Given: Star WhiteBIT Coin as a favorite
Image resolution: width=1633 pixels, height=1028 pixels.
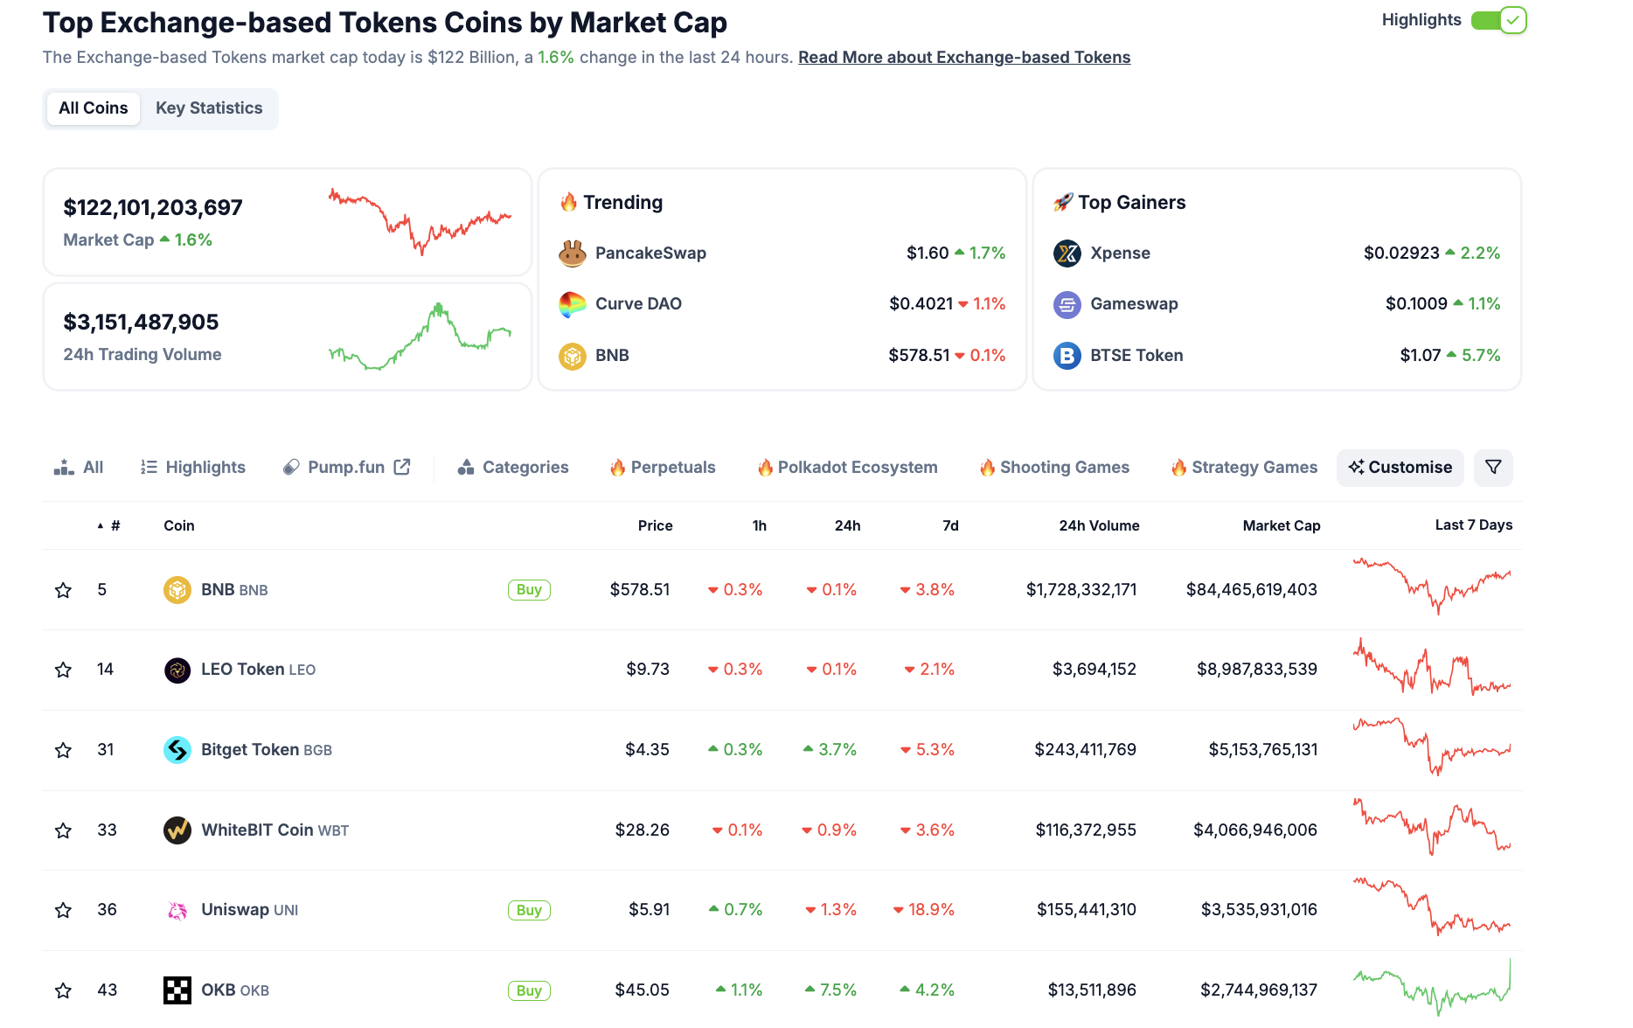Looking at the screenshot, I should coord(62,830).
